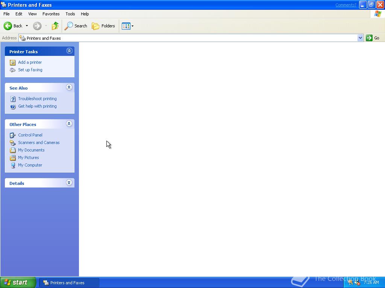
Task: Click the system tray clock
Action: (x=371, y=282)
